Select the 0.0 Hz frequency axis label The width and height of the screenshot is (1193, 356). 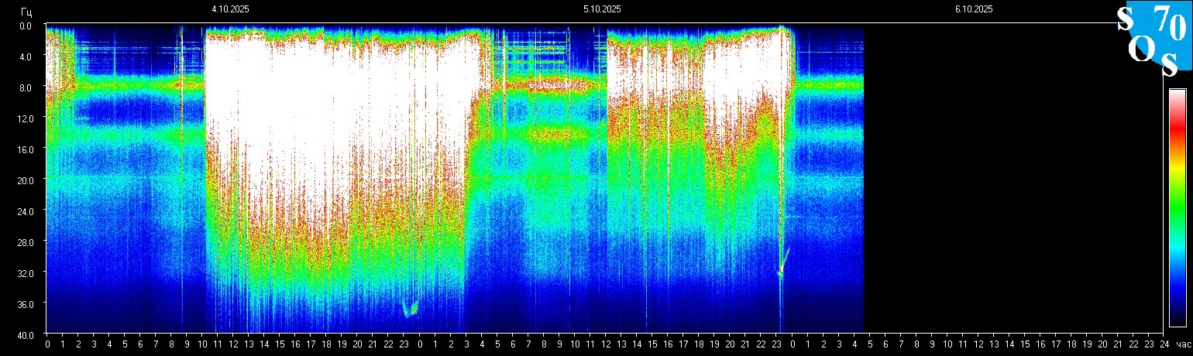(24, 26)
